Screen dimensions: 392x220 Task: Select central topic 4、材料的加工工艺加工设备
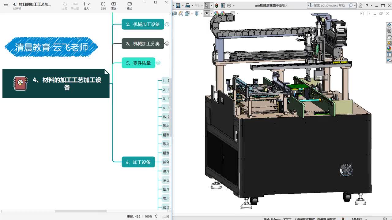(x=56, y=83)
